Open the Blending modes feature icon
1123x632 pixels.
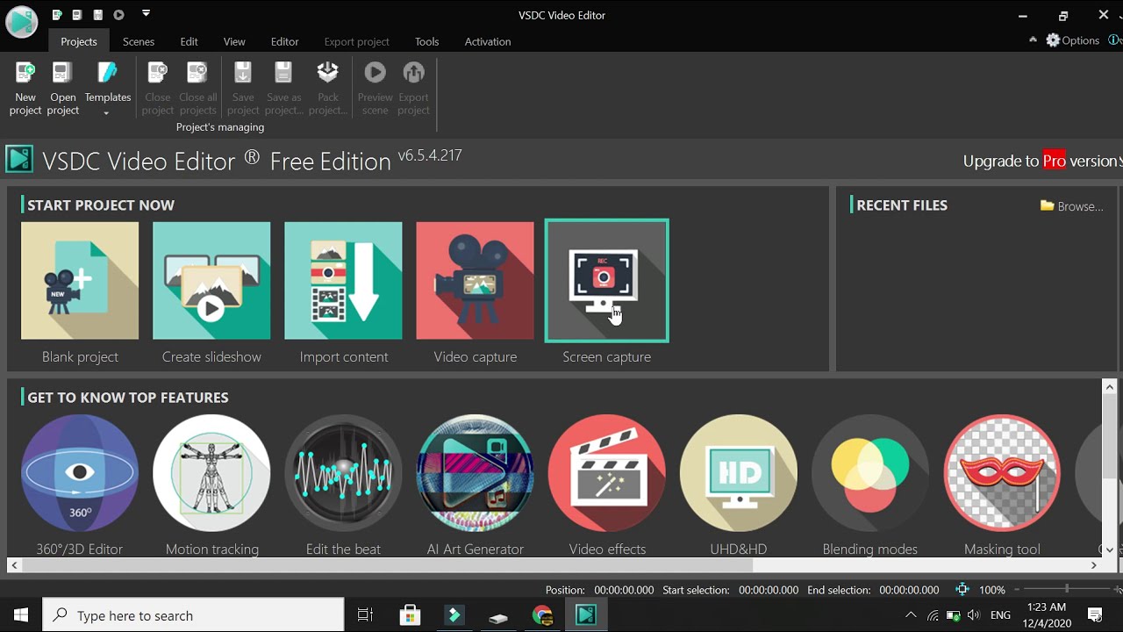pos(869,473)
